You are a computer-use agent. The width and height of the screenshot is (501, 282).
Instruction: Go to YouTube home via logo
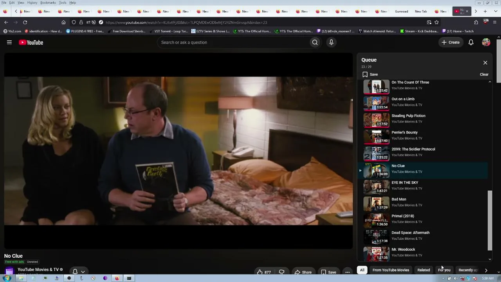pos(31,42)
